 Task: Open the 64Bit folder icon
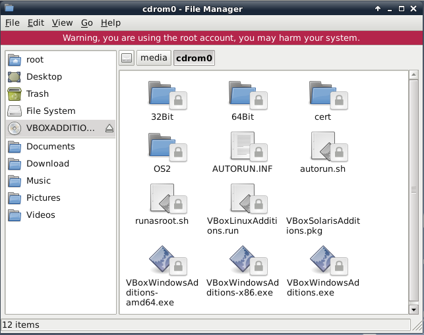coord(248,95)
